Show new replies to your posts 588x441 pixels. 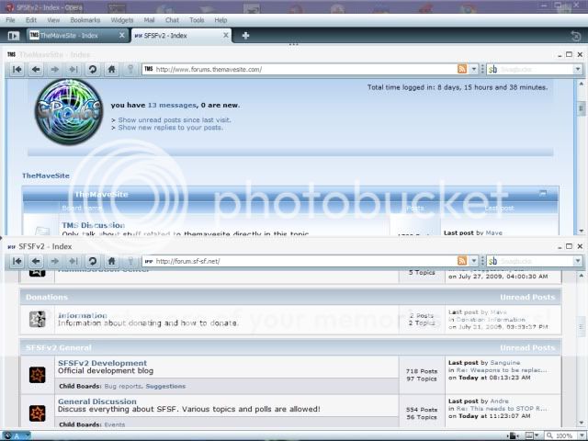pos(171,128)
